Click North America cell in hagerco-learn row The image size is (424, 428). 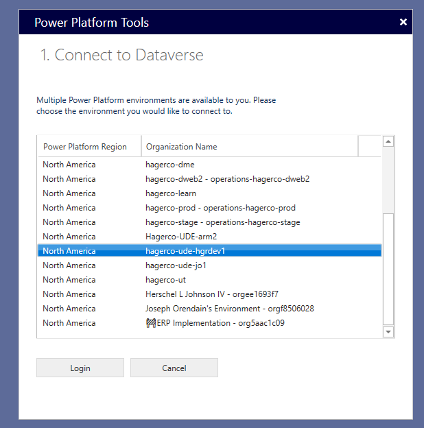click(x=69, y=193)
